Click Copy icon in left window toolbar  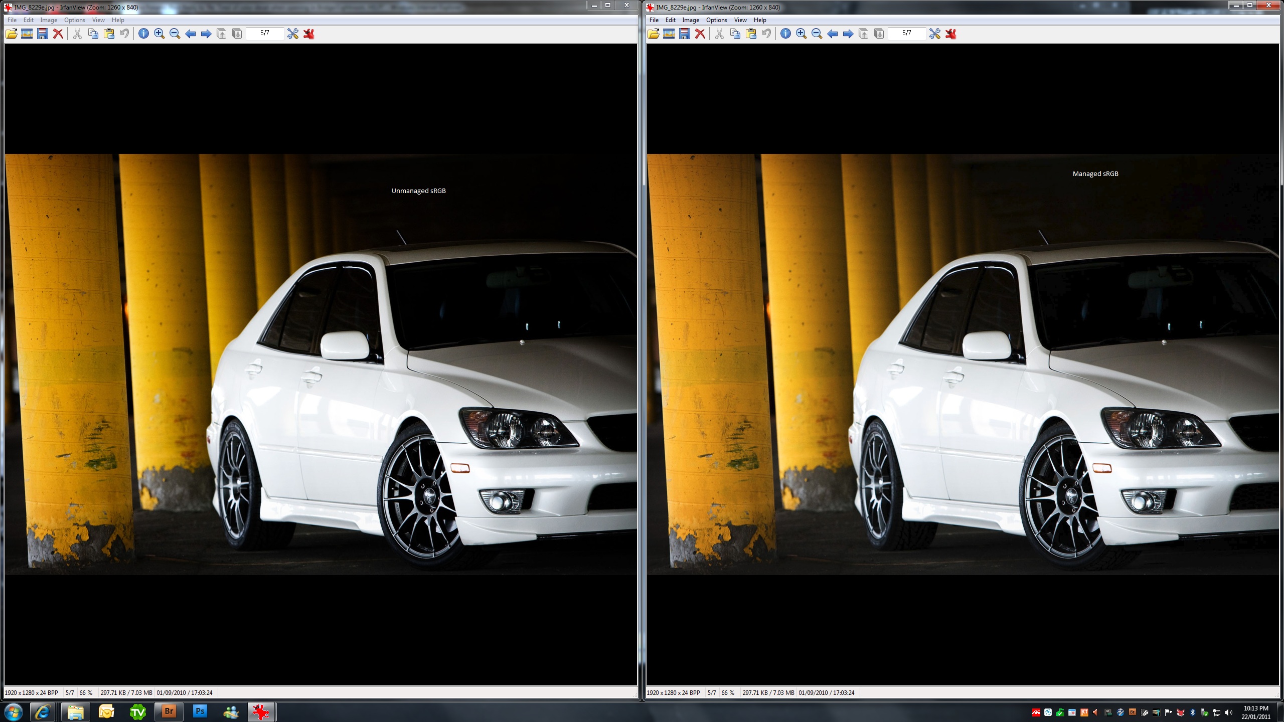(93, 34)
